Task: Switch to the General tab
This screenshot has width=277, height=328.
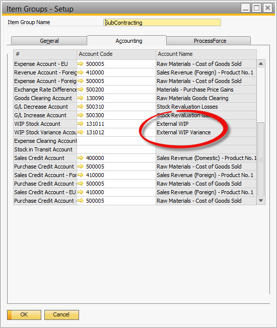Action: 49,41
